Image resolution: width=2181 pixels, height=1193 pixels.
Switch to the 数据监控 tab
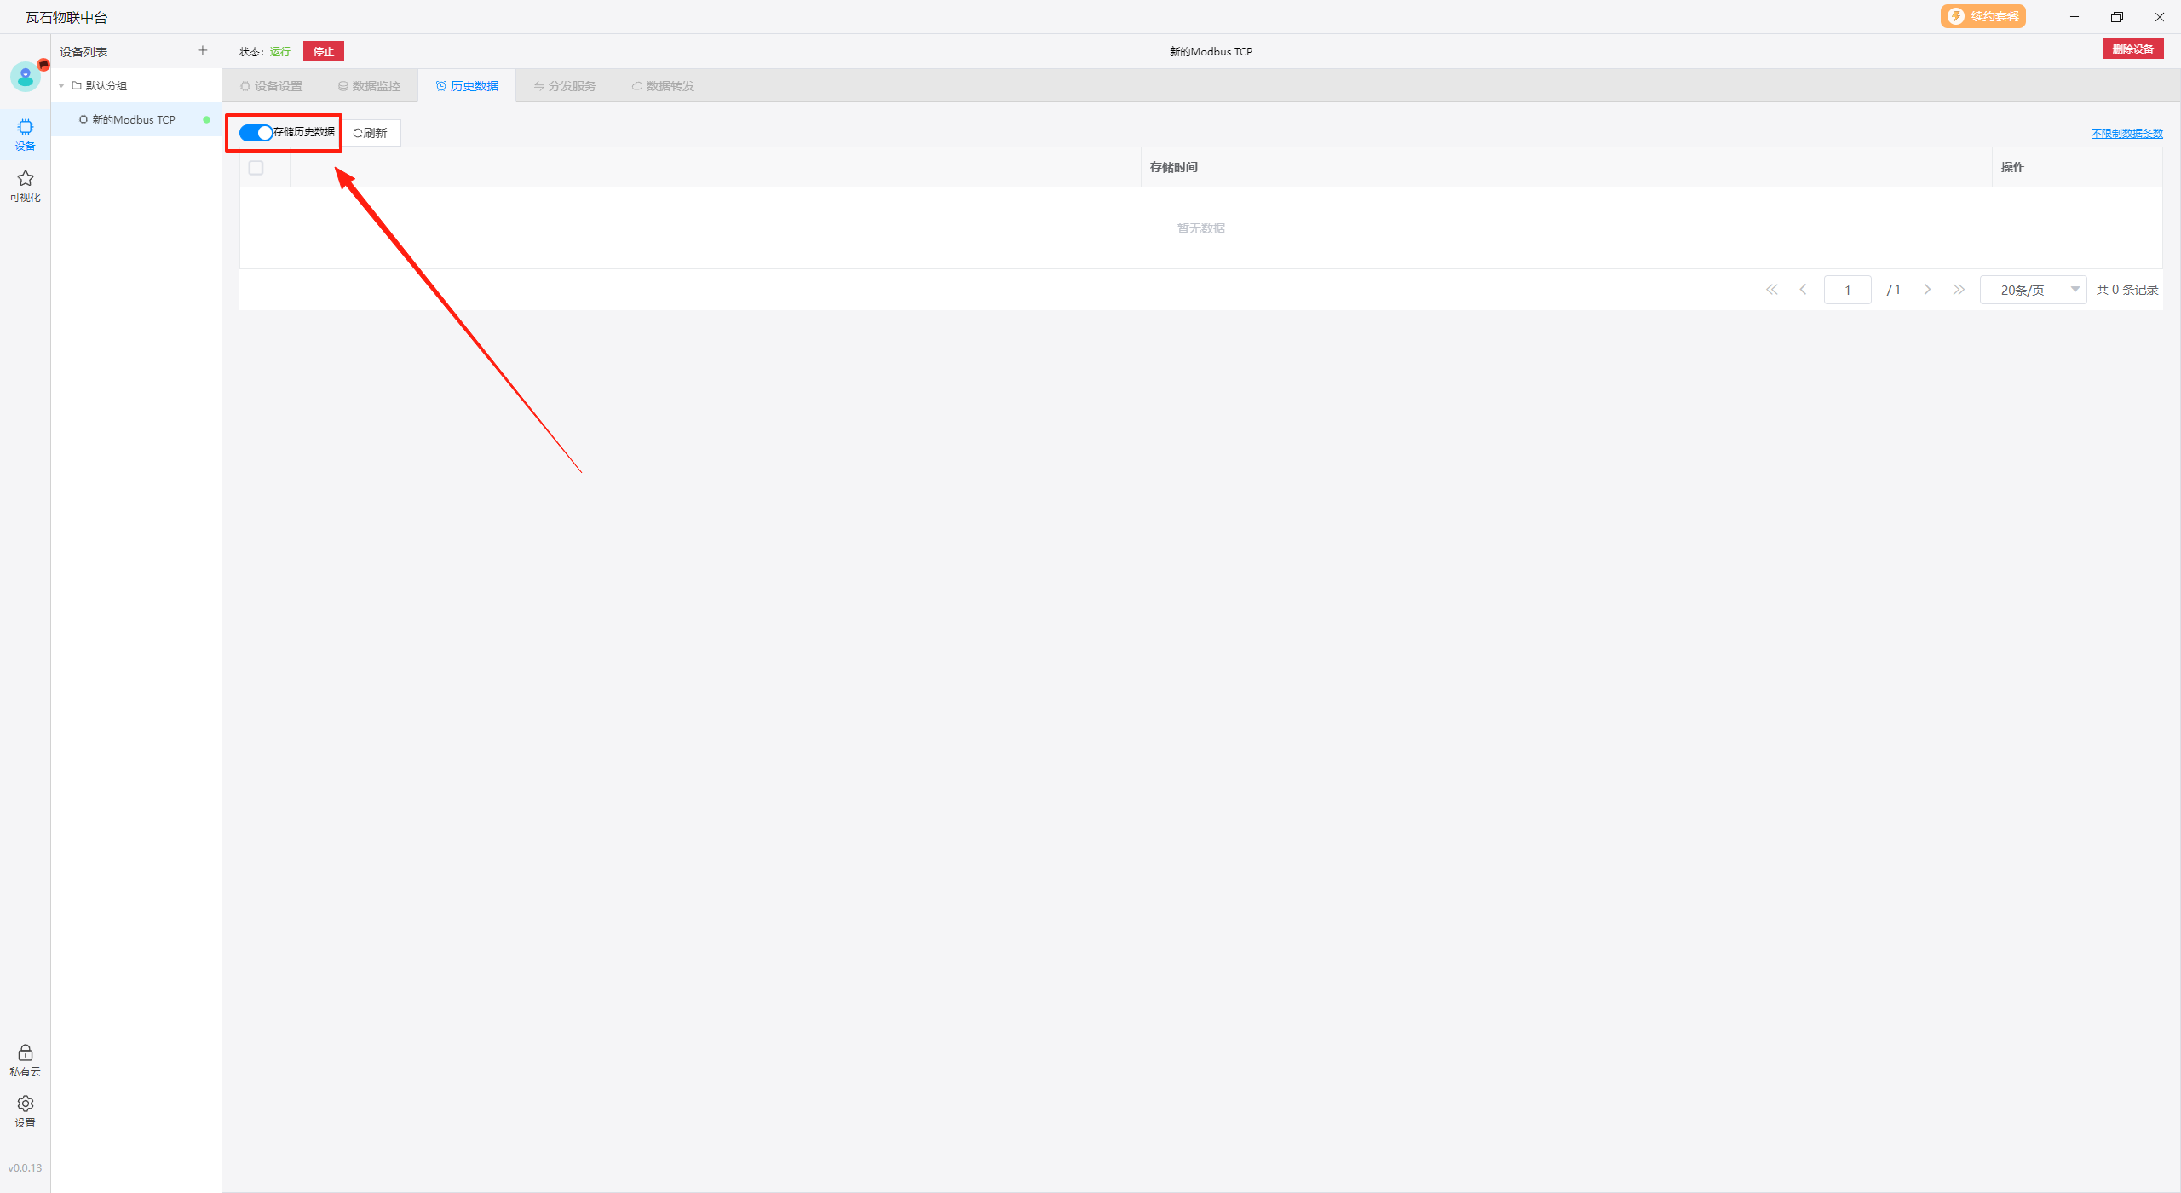369,86
